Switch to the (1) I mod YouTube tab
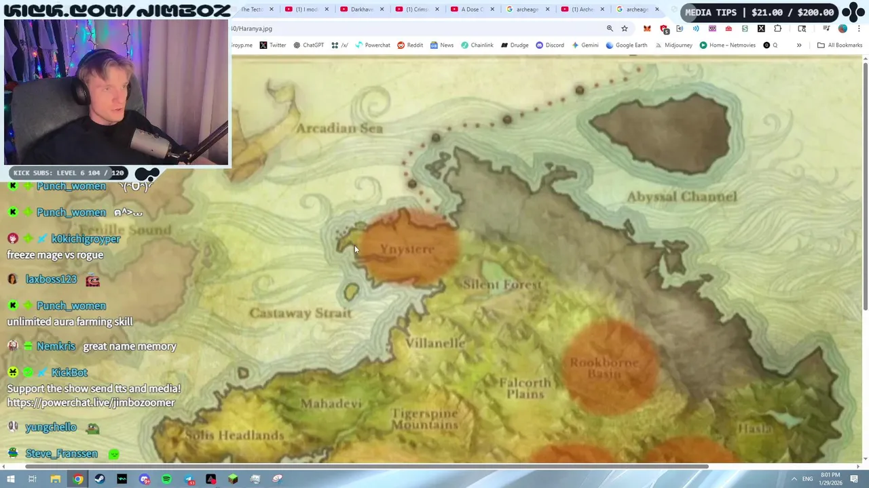 point(307,9)
